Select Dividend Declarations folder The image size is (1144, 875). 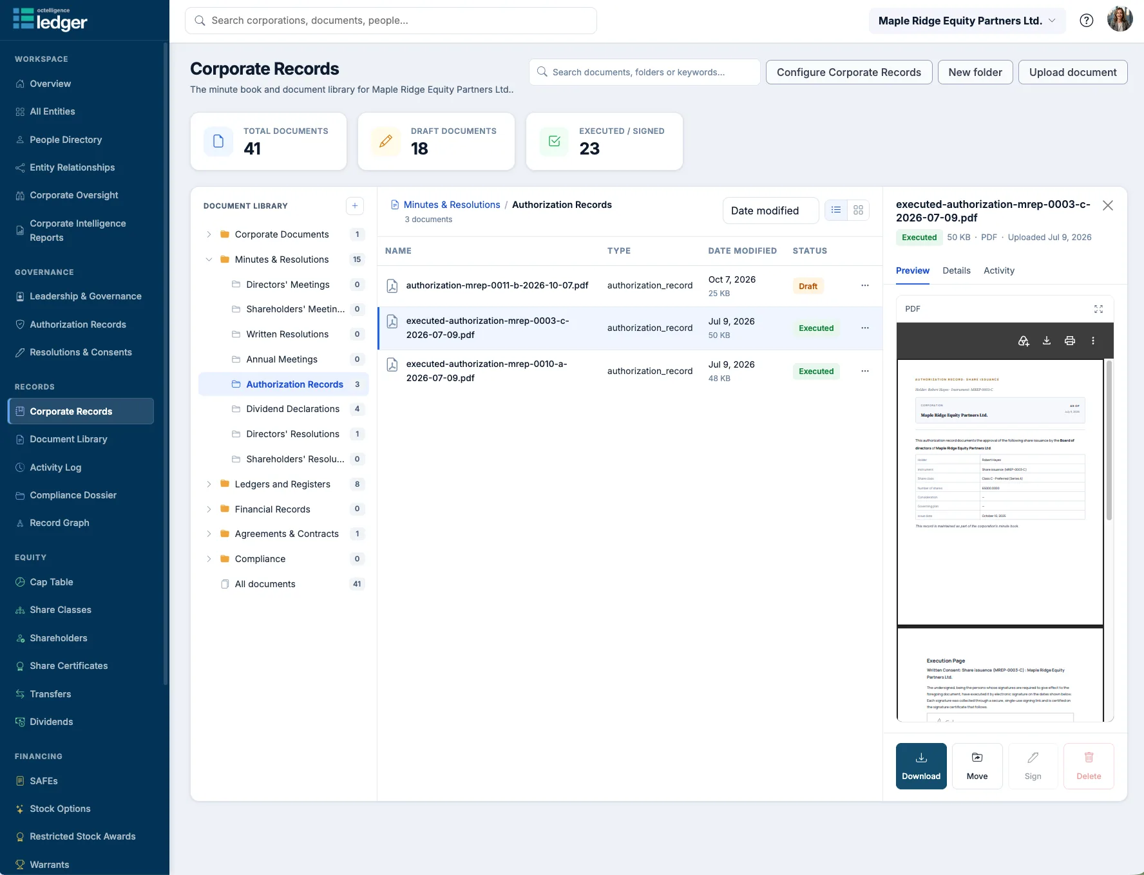tap(283, 409)
